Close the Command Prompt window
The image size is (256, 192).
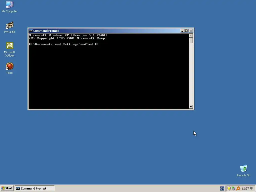tap(191, 31)
